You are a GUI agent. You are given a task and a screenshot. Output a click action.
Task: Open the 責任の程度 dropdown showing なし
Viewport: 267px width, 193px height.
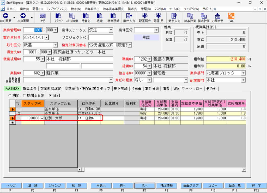(150, 80)
